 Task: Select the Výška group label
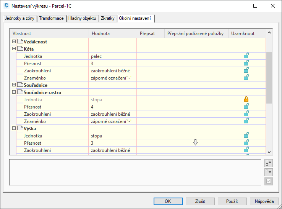pyautogui.click(x=30, y=129)
